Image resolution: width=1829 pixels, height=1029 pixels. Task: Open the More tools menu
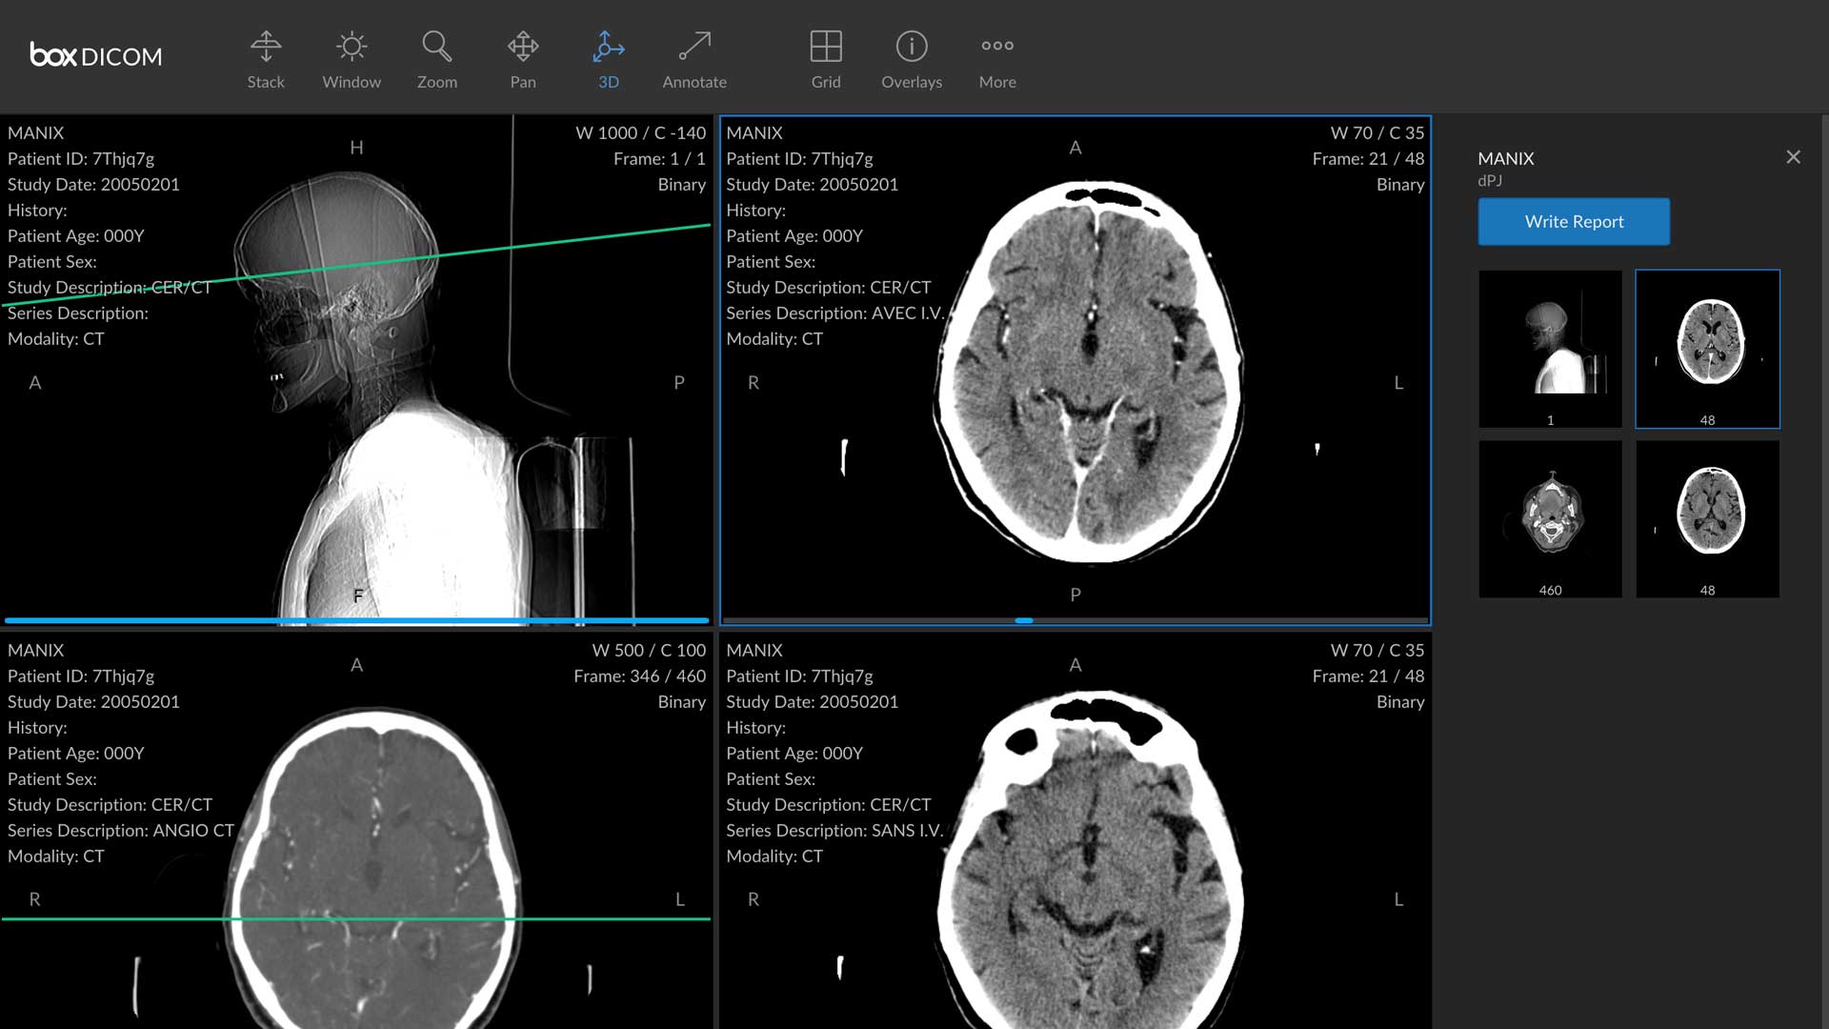(997, 60)
